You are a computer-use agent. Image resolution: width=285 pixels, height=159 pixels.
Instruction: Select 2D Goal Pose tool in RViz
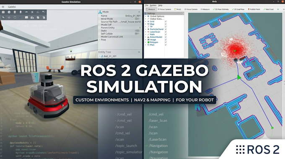click(238, 9)
